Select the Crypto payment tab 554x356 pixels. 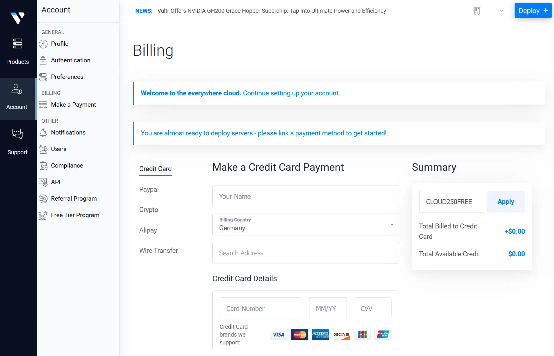click(x=149, y=210)
